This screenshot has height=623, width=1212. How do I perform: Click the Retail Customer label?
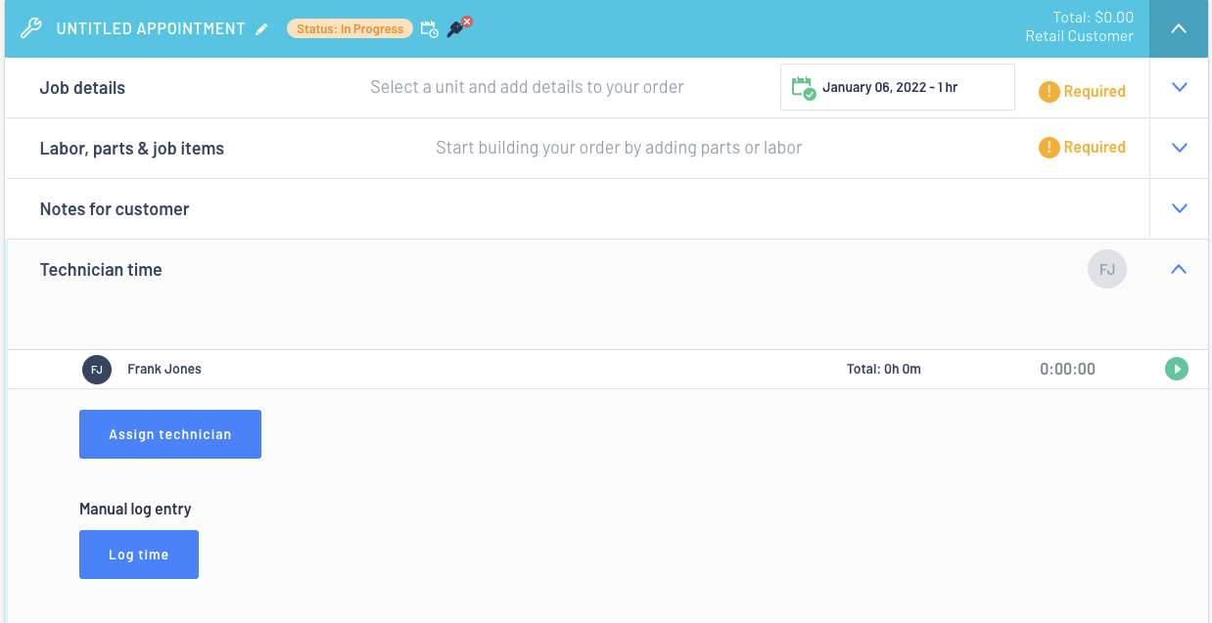coord(1079,36)
